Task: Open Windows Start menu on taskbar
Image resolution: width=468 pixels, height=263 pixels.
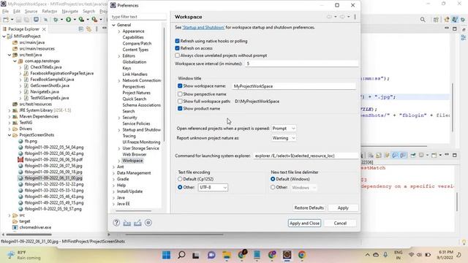Action: (166, 255)
